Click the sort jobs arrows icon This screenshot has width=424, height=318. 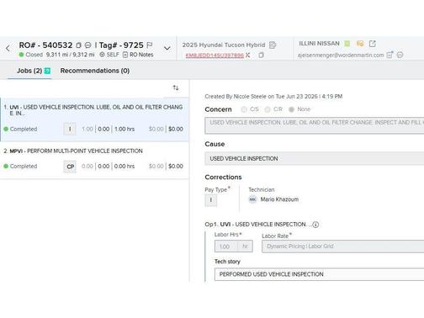tap(176, 87)
